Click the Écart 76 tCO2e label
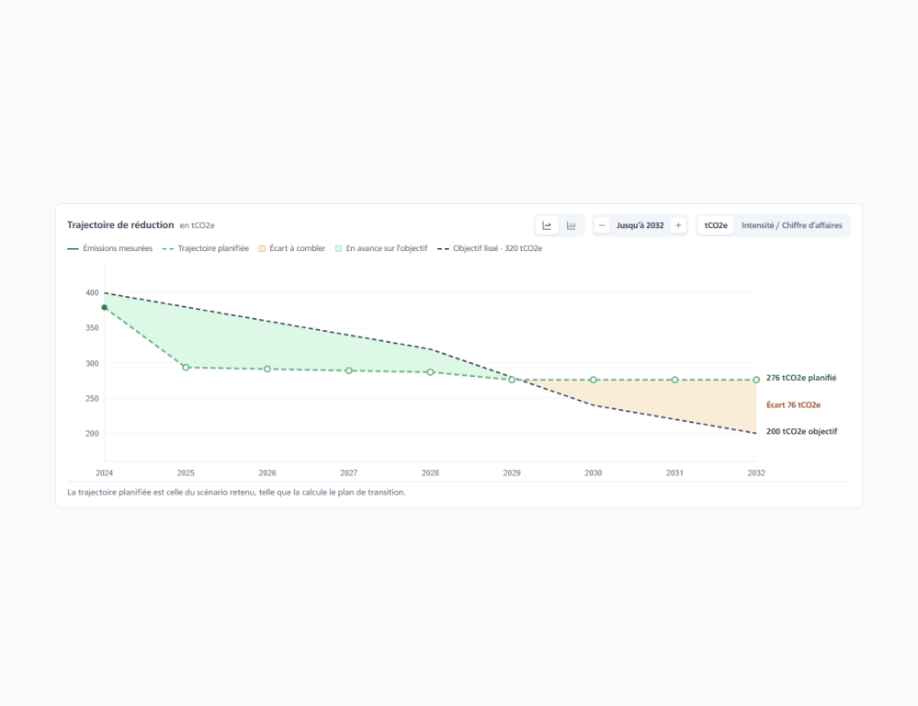This screenshot has height=706, width=918. click(x=793, y=404)
